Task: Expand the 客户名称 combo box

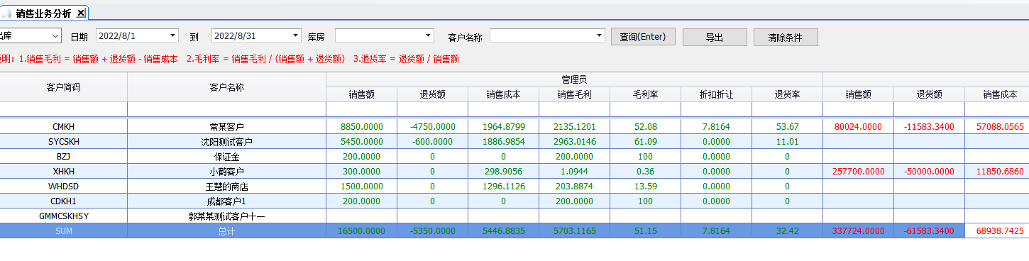Action: [600, 35]
